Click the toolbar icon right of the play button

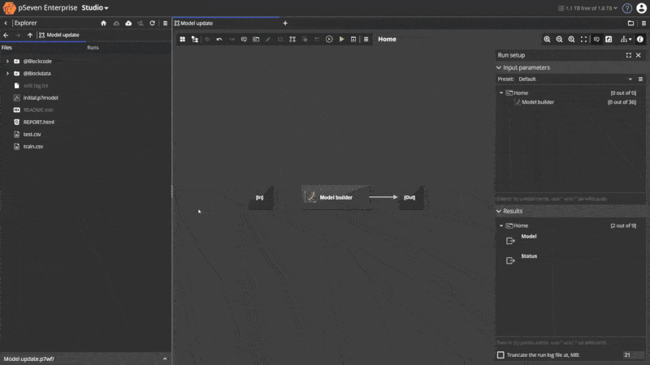point(353,39)
